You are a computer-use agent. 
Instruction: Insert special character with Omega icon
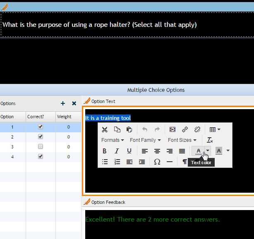pos(157,162)
